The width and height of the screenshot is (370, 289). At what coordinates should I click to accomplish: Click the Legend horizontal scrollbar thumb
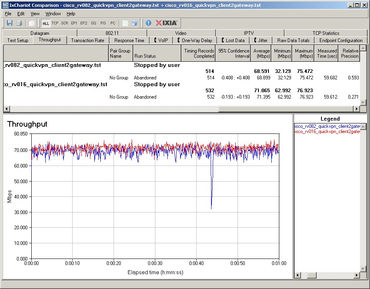point(311,275)
